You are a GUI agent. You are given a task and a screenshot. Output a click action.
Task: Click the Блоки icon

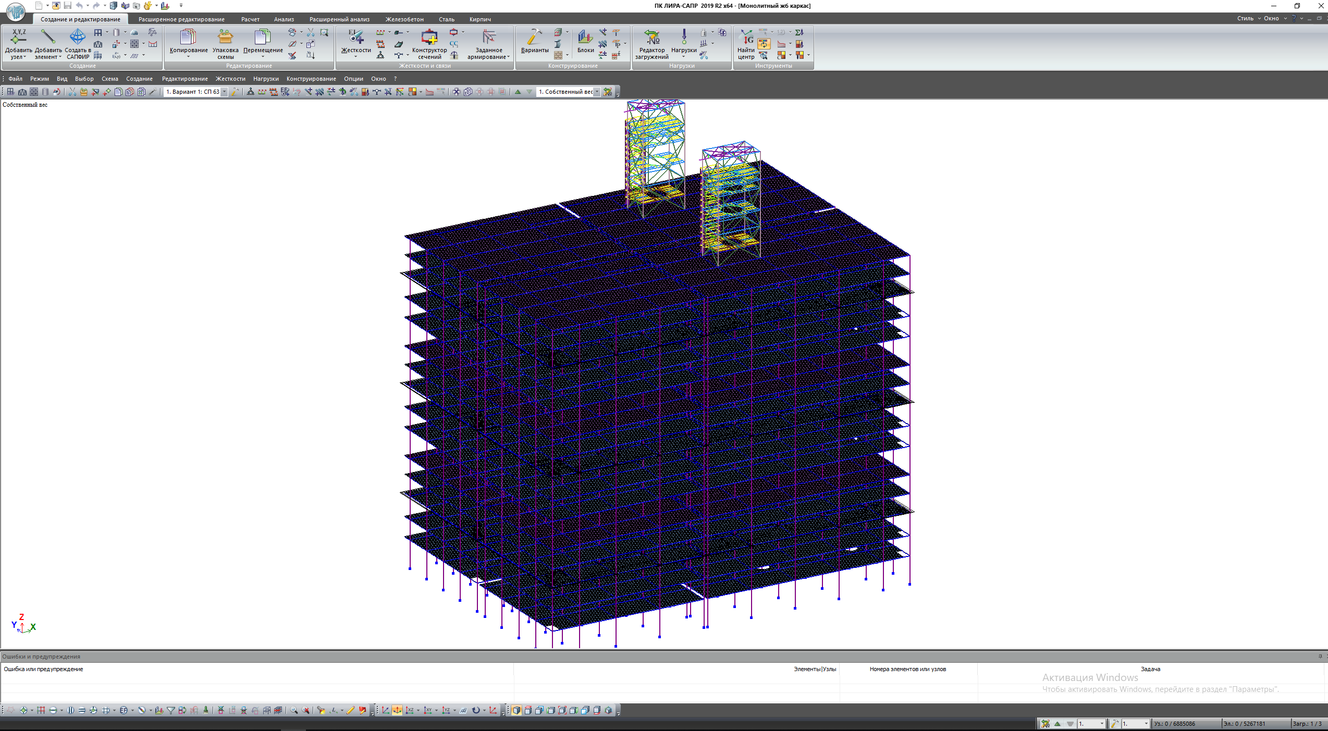(585, 38)
